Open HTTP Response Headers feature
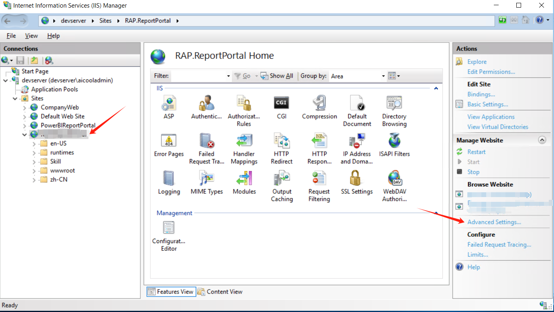The width and height of the screenshot is (554, 312). (x=319, y=149)
